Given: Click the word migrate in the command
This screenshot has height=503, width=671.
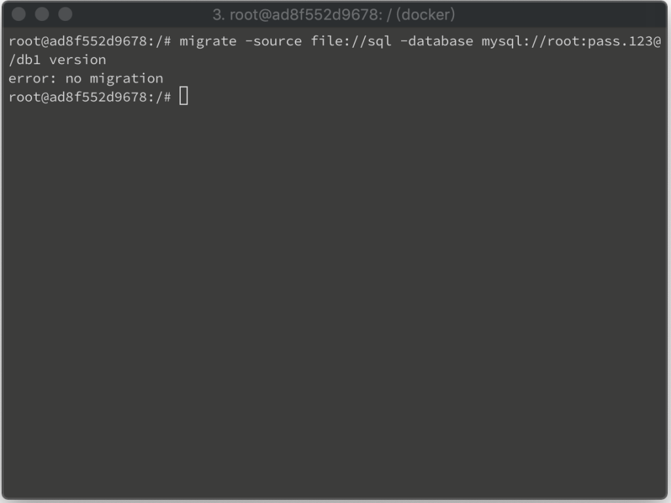Looking at the screenshot, I should click(208, 42).
